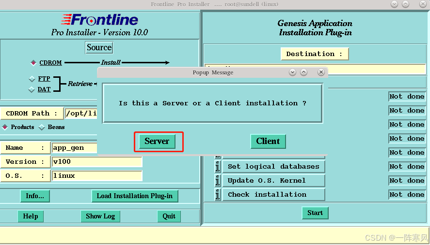This screenshot has height=245, width=430.
Task: Click info icon beside Check installation
Action: point(218,194)
